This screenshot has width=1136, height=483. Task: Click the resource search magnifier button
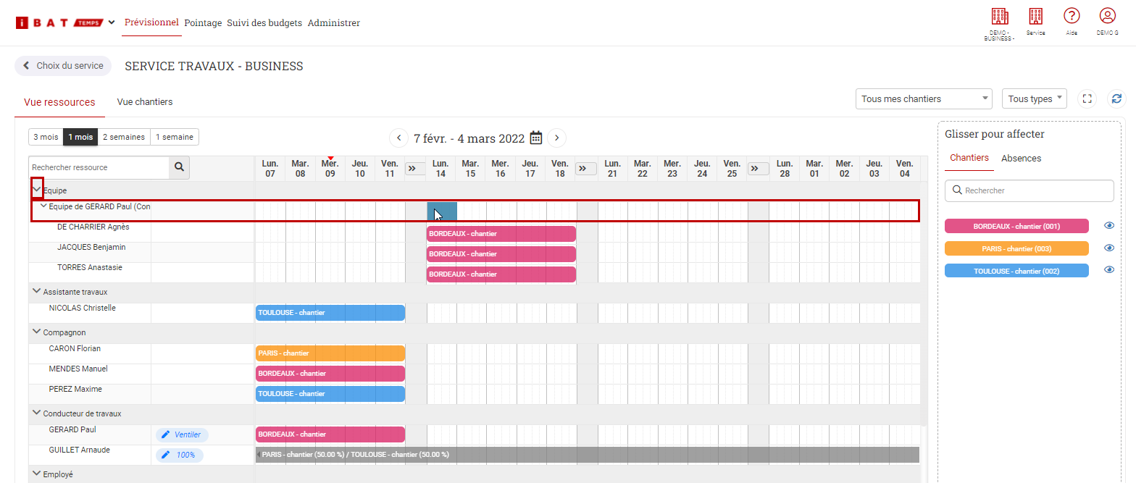coord(179,167)
